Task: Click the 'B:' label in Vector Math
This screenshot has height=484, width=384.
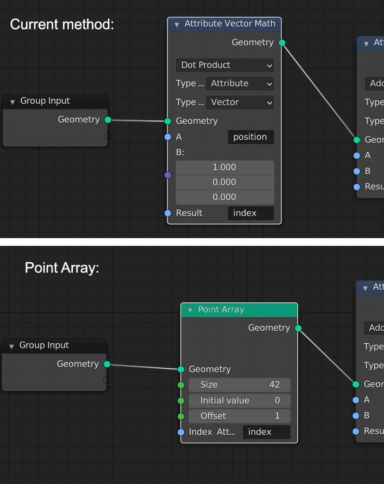Action: (180, 152)
